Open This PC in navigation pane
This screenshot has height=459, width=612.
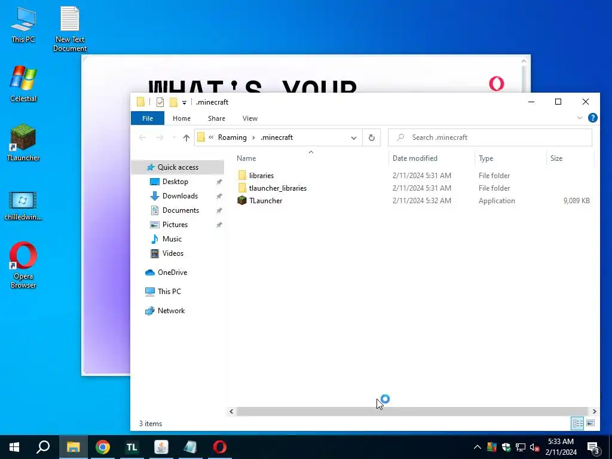click(169, 292)
